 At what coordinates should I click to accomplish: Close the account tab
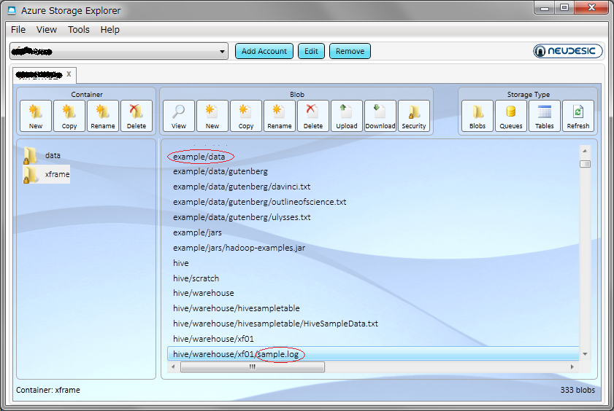pos(69,74)
